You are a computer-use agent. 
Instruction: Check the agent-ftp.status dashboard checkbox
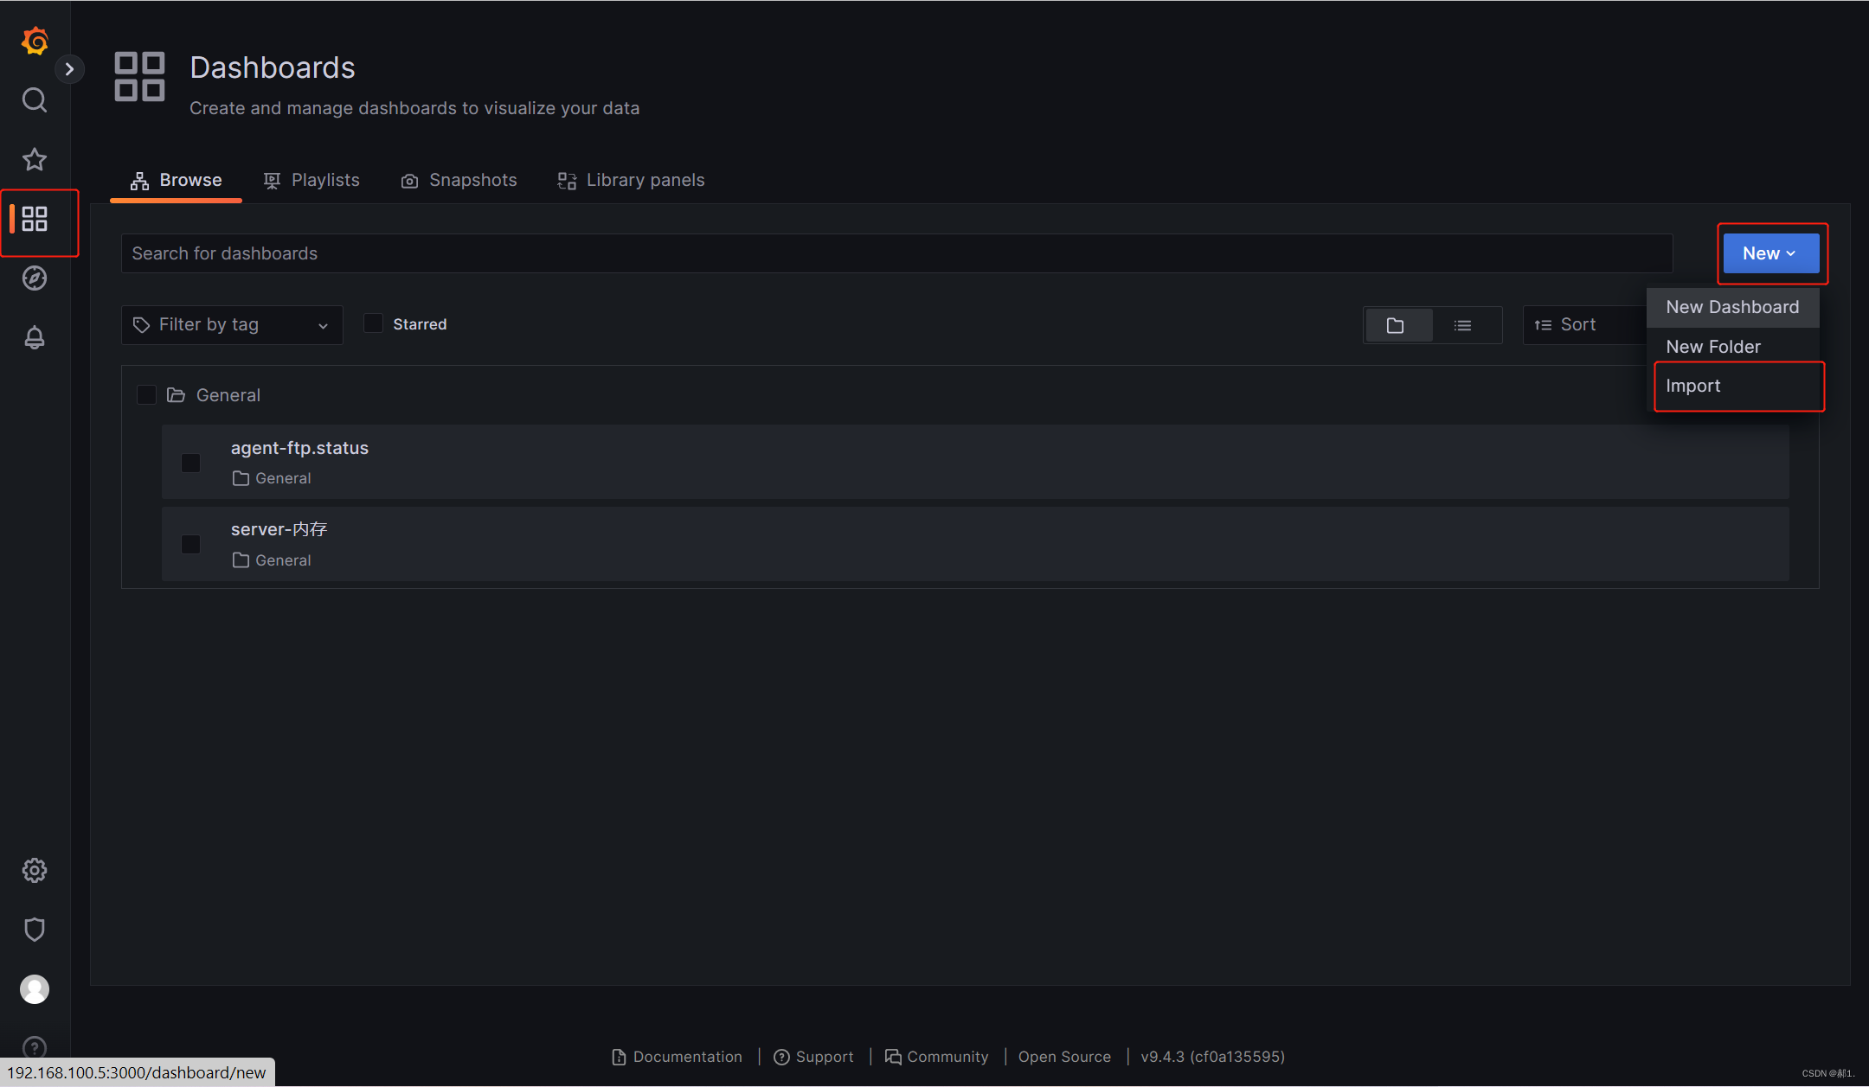pyautogui.click(x=191, y=463)
